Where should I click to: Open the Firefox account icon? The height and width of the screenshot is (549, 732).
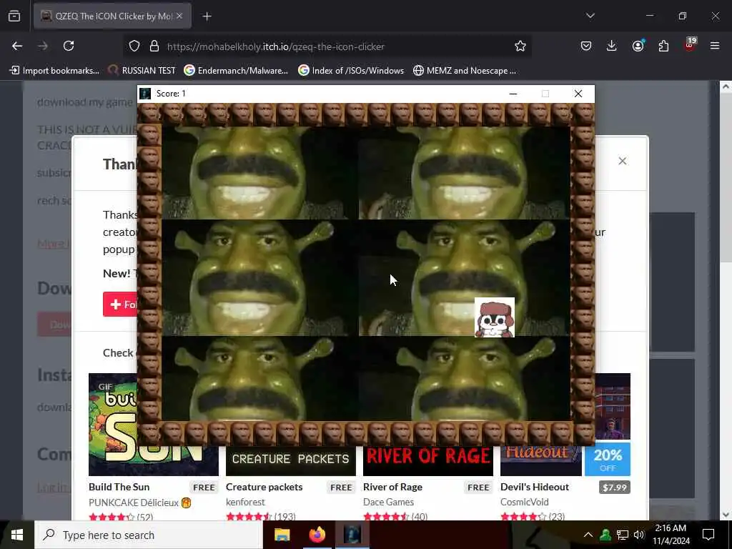pyautogui.click(x=638, y=46)
